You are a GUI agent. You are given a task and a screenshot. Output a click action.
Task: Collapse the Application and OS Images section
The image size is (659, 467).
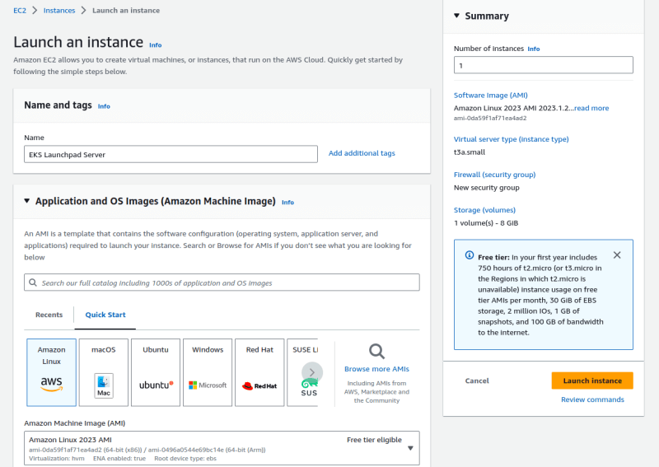(27, 201)
